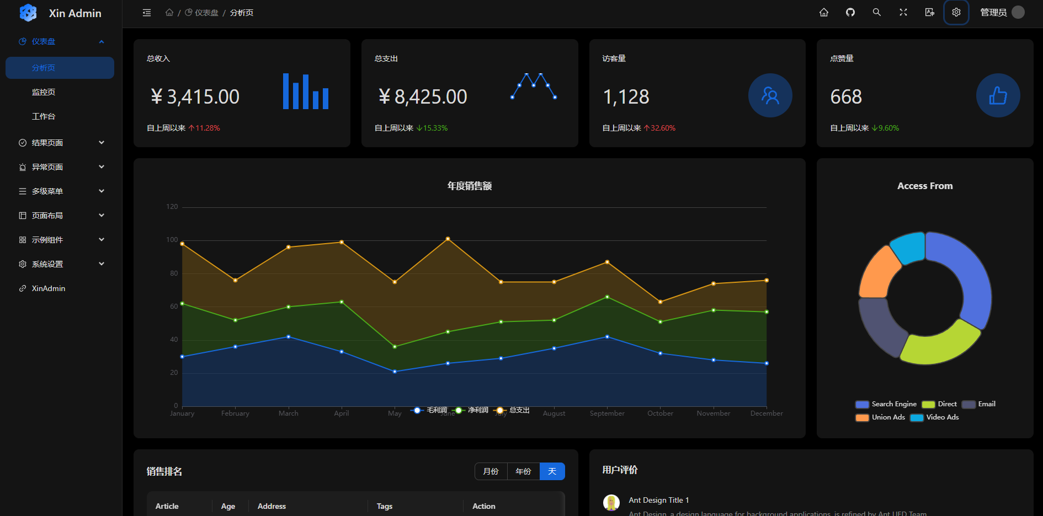Open the 监控页 menu item
Viewport: 1043px width, 516px height.
click(x=44, y=92)
